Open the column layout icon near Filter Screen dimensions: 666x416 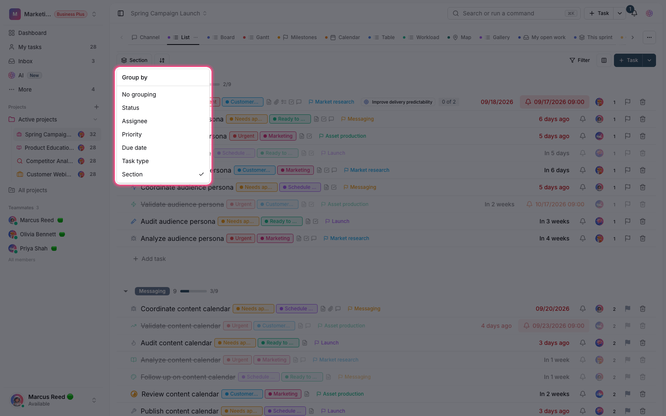click(x=604, y=60)
